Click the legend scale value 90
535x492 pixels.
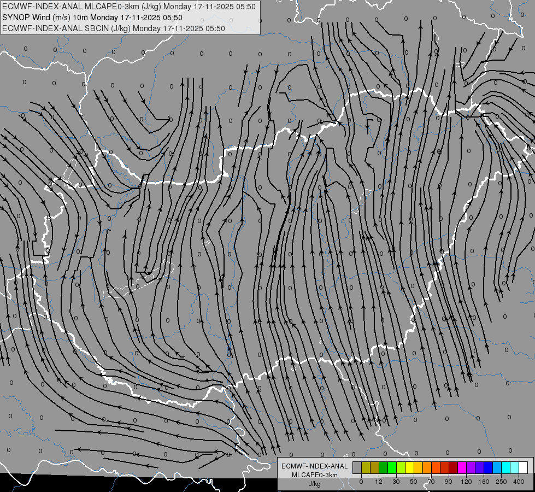coord(448,482)
